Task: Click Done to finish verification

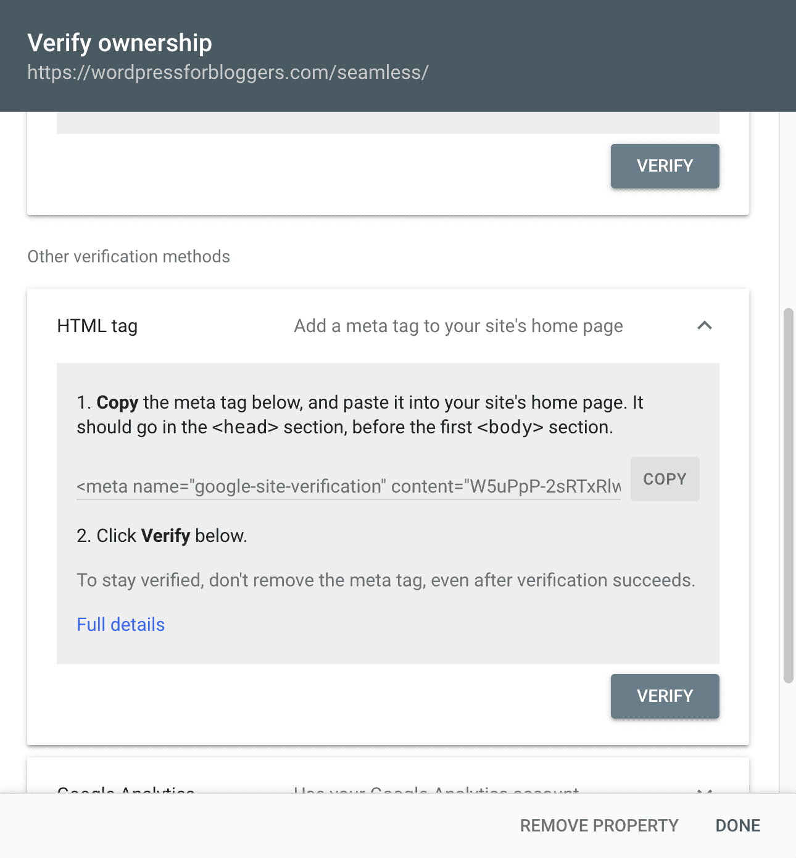Action: (x=737, y=825)
